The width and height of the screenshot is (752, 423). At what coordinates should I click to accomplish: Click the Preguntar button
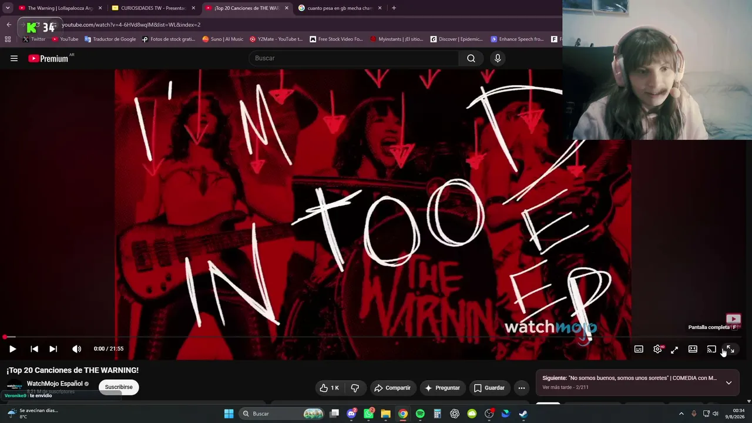tap(442, 388)
